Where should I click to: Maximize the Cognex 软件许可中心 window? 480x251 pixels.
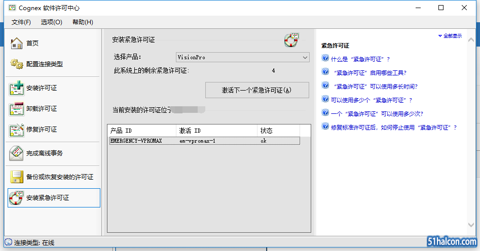click(x=441, y=8)
